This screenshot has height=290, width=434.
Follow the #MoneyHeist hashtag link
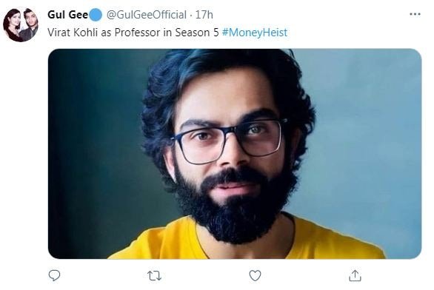click(x=255, y=33)
